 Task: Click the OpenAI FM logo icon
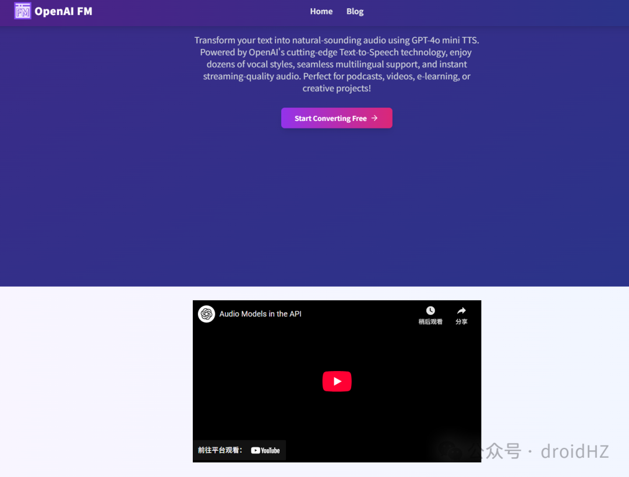23,11
